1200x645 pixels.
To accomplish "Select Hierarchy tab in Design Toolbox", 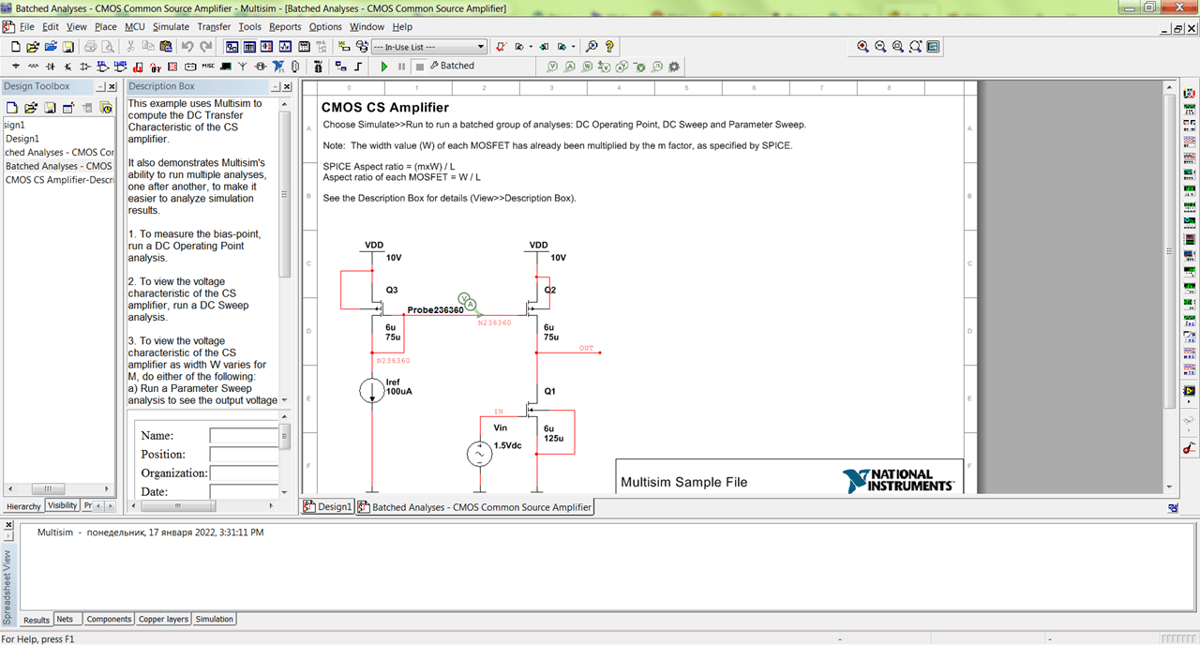I will pyautogui.click(x=23, y=506).
